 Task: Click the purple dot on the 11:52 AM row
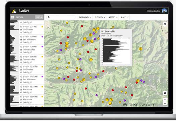[42, 77]
